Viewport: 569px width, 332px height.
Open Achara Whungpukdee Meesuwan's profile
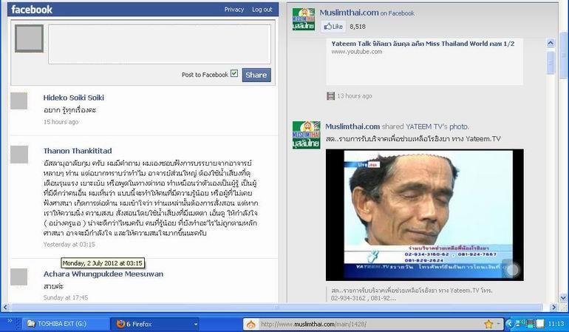pyautogui.click(x=103, y=274)
